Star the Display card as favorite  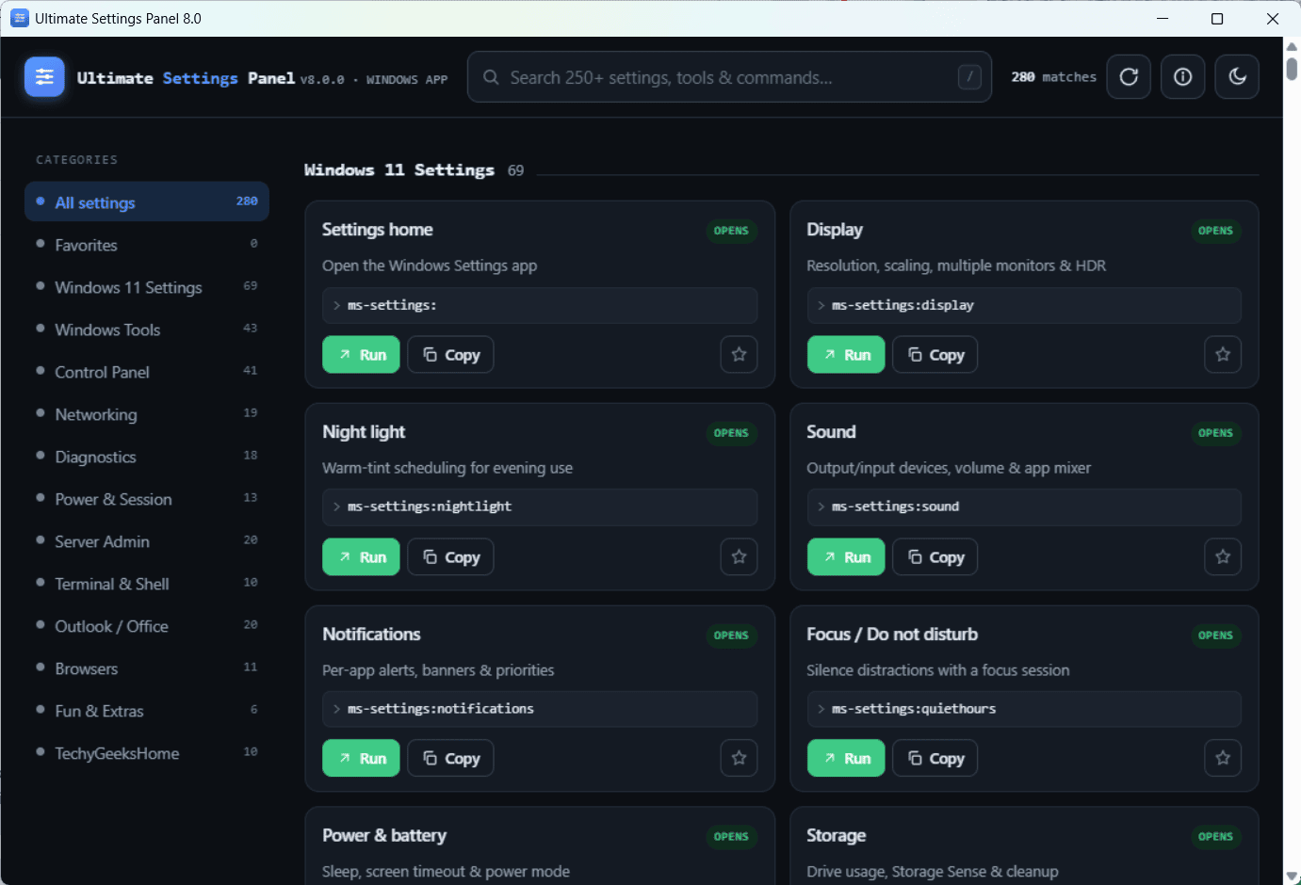(1223, 355)
